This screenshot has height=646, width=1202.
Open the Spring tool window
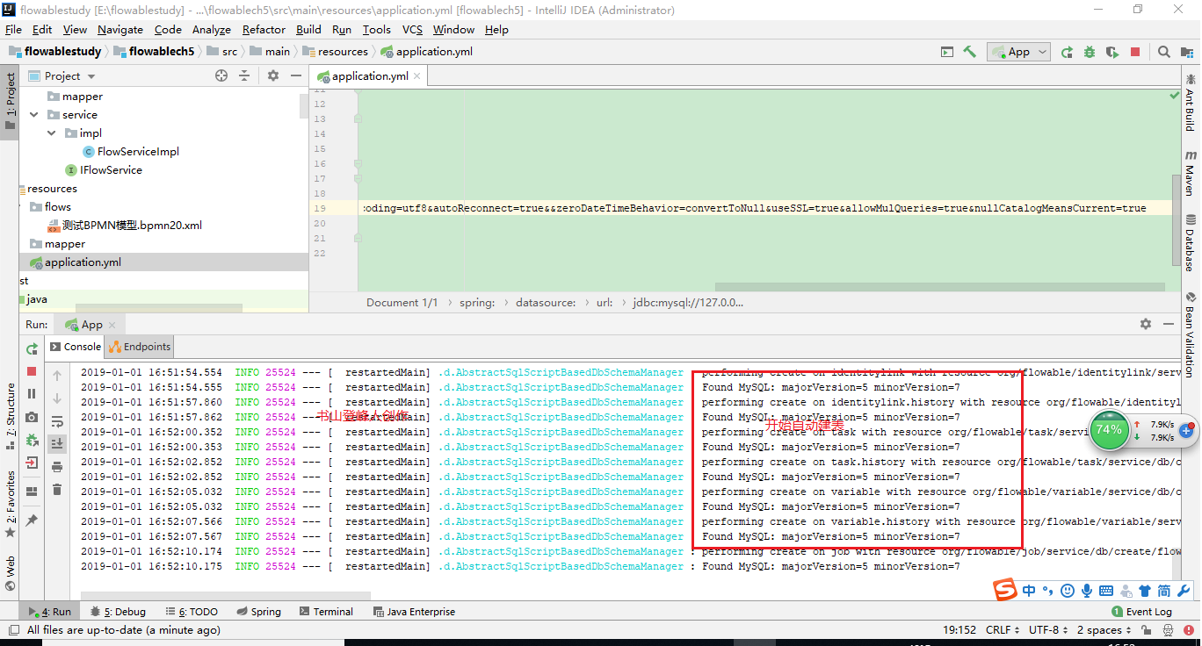coord(257,612)
